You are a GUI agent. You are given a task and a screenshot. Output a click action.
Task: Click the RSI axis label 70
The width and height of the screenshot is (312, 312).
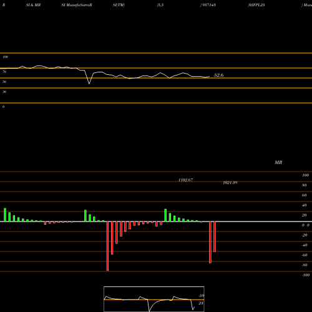[x=4, y=72]
